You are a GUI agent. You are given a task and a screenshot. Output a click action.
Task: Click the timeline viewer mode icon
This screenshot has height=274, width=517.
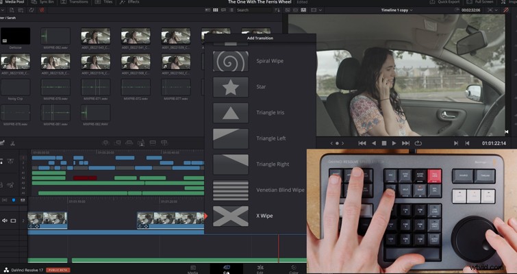pyautogui.click(x=303, y=10)
